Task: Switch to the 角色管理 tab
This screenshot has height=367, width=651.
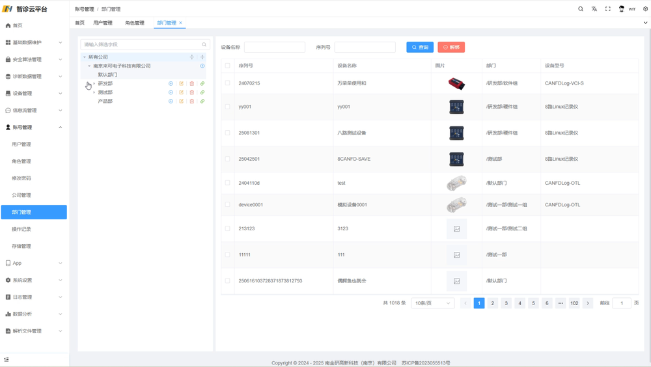Action: (x=135, y=23)
